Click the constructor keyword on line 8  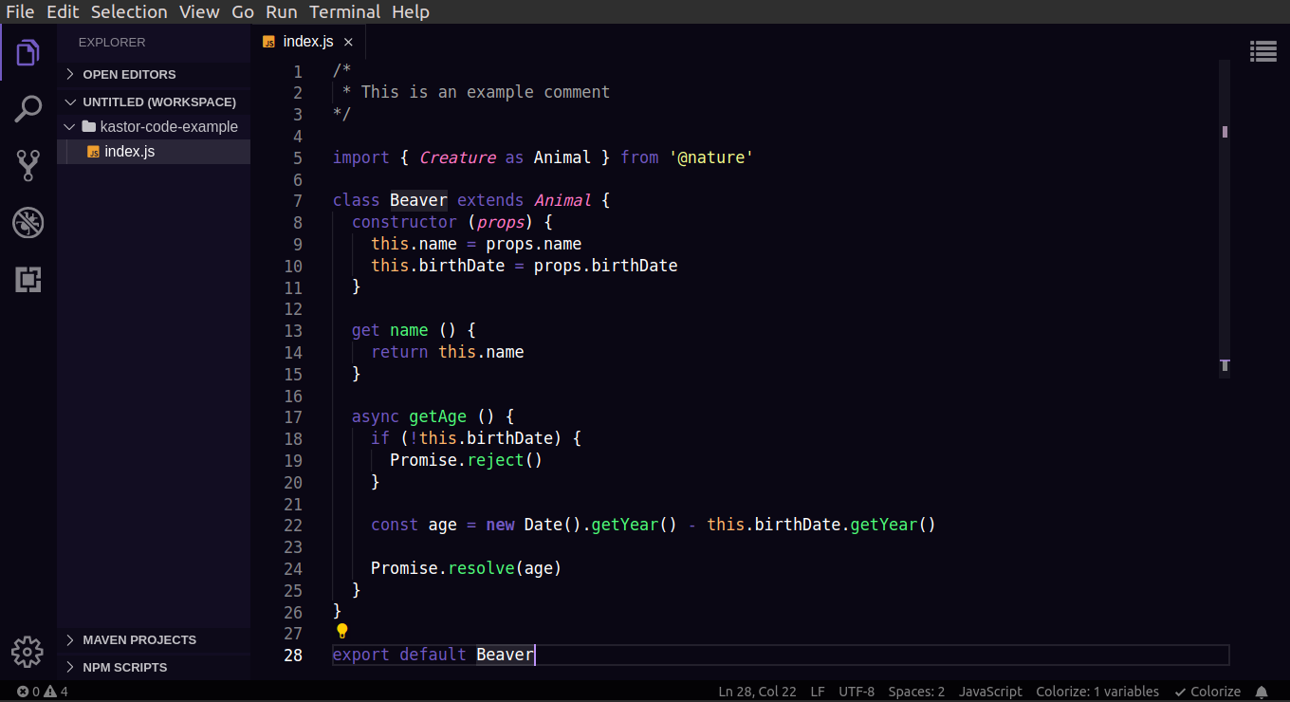404,222
